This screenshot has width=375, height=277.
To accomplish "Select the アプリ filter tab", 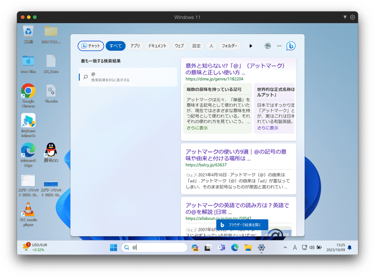I will pos(135,45).
